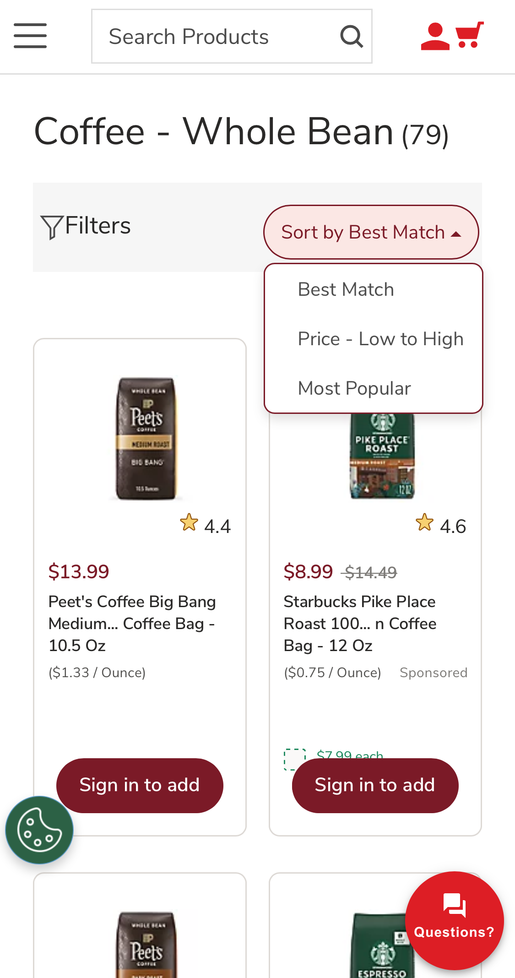The width and height of the screenshot is (515, 978).
Task: Open Peet's Big Bang coffee bag image
Action: click(x=146, y=439)
